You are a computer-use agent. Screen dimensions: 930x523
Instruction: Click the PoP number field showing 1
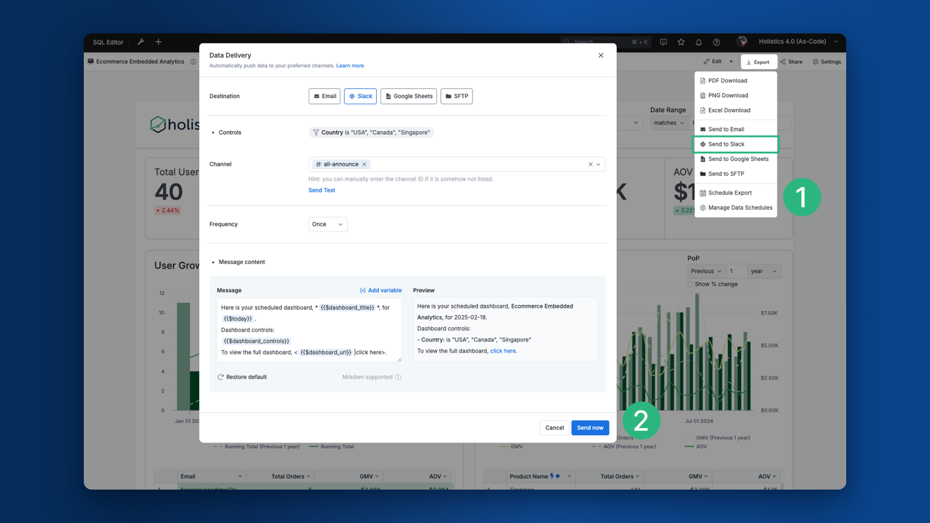737,271
